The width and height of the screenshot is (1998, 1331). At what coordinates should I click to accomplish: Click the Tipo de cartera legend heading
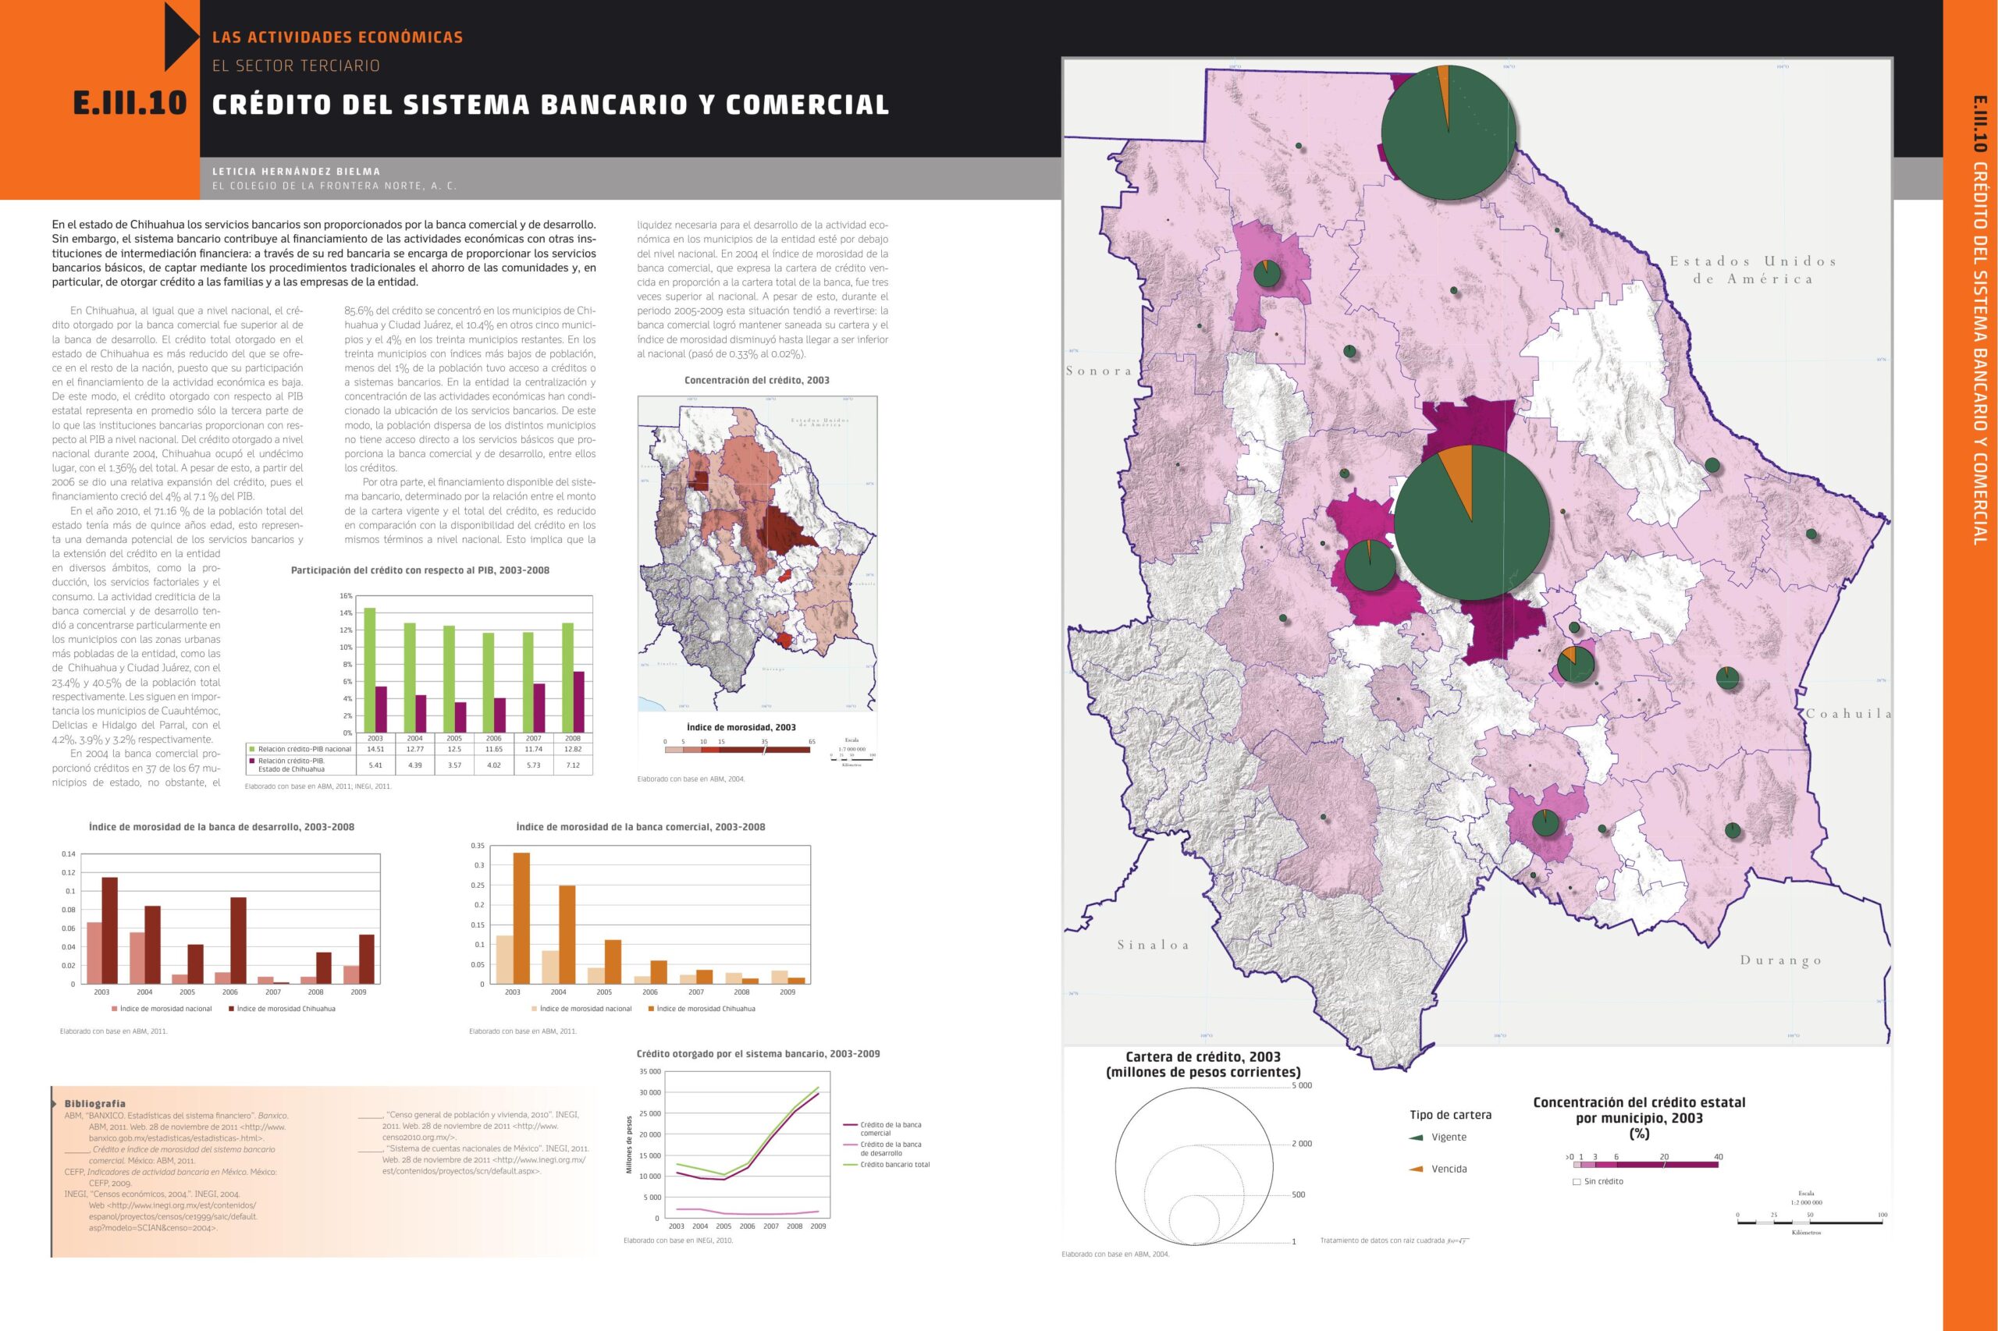tap(1450, 1115)
